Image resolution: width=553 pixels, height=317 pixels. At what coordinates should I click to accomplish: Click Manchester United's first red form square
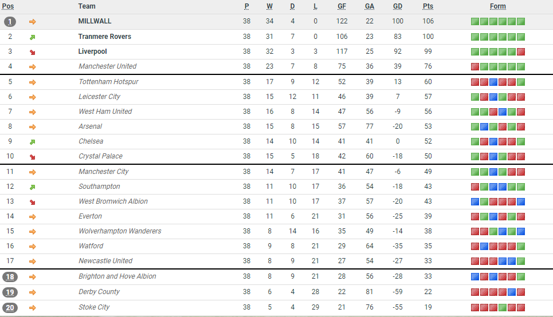474,66
